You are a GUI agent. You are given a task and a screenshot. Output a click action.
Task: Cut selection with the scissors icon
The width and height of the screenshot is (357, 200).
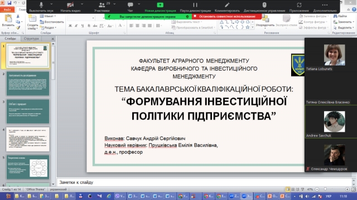pyautogui.click(x=18, y=16)
